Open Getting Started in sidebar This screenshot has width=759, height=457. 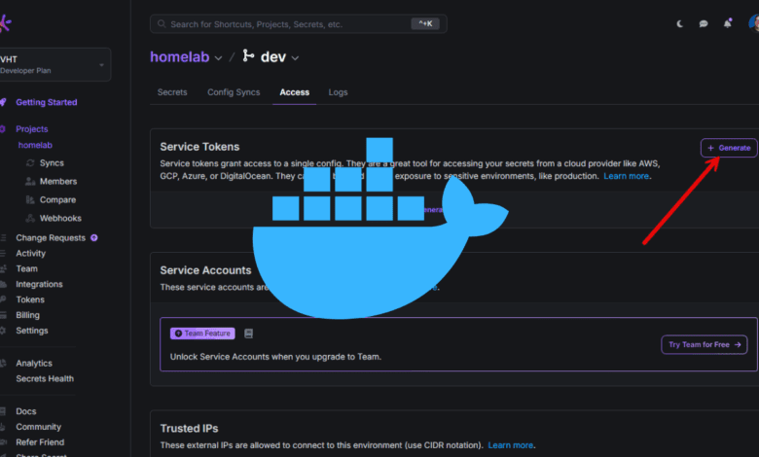pyautogui.click(x=47, y=102)
